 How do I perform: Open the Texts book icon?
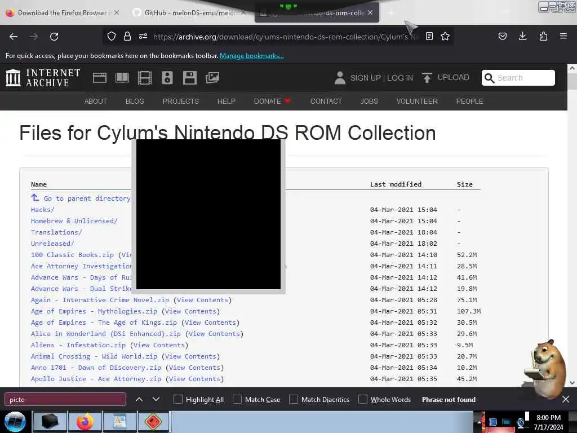tap(122, 78)
